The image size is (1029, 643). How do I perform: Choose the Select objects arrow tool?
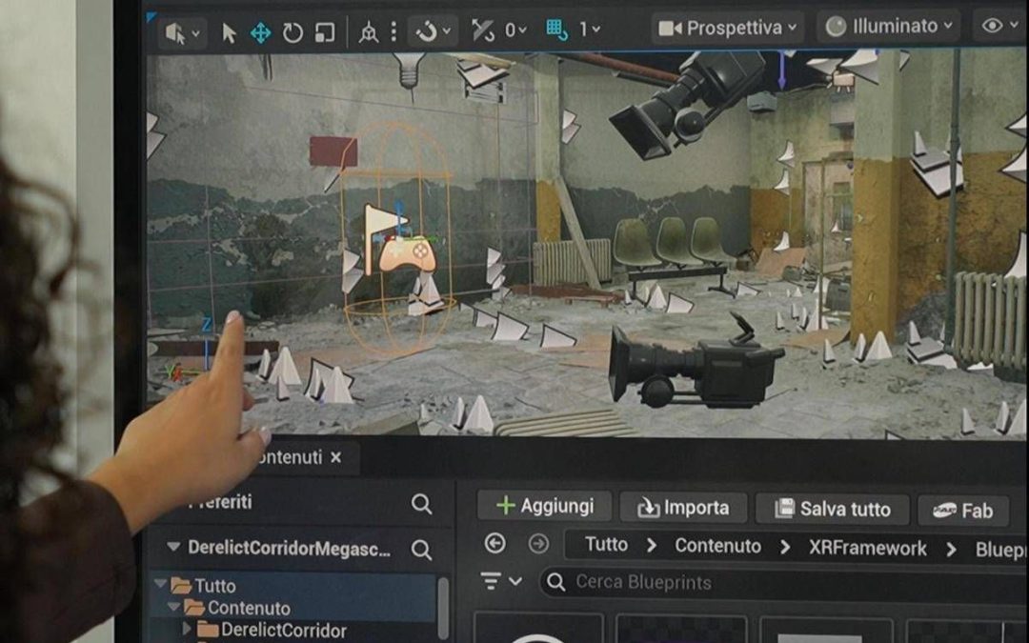[x=229, y=32]
